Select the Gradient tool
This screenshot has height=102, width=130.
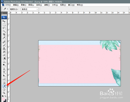pyautogui.click(x=4, y=58)
